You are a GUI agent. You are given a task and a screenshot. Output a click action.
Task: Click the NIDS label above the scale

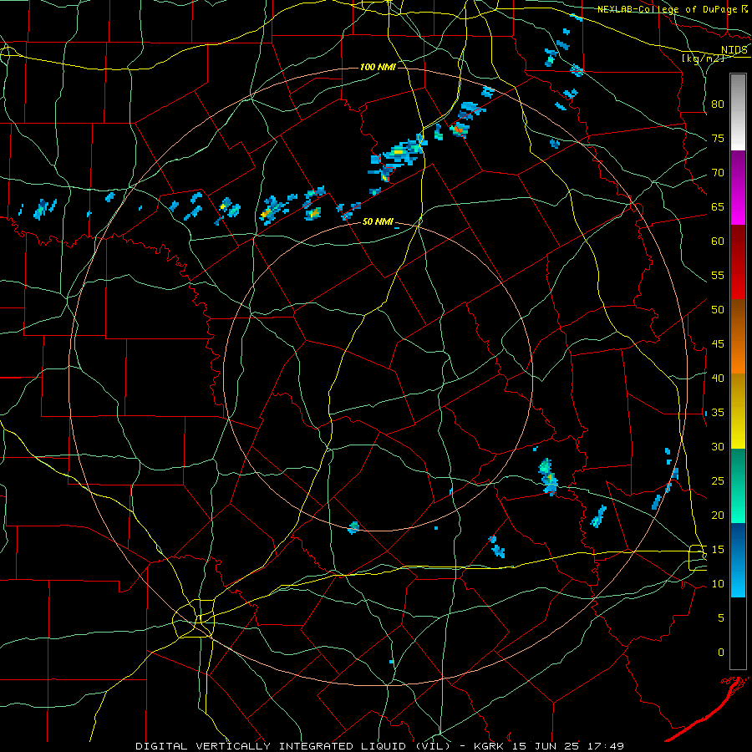[734, 50]
